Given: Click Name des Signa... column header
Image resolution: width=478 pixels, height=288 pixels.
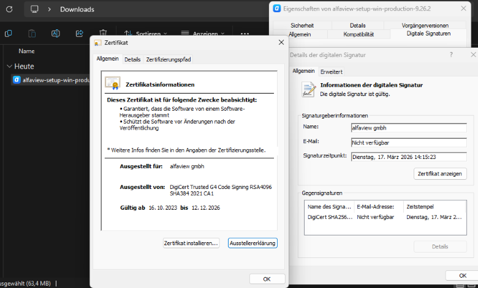Looking at the screenshot, I should pyautogui.click(x=329, y=207).
